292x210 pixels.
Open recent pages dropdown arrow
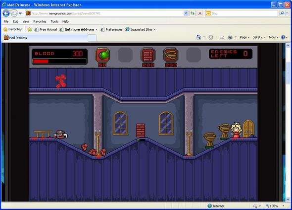[x=20, y=13]
